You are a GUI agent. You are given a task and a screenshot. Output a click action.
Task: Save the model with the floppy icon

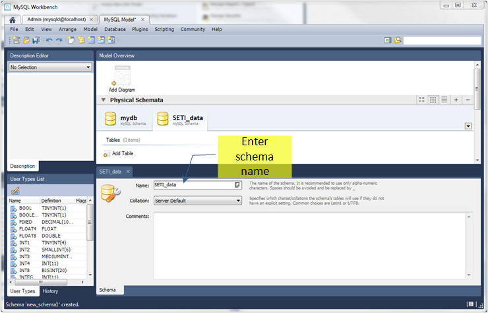tap(36, 40)
